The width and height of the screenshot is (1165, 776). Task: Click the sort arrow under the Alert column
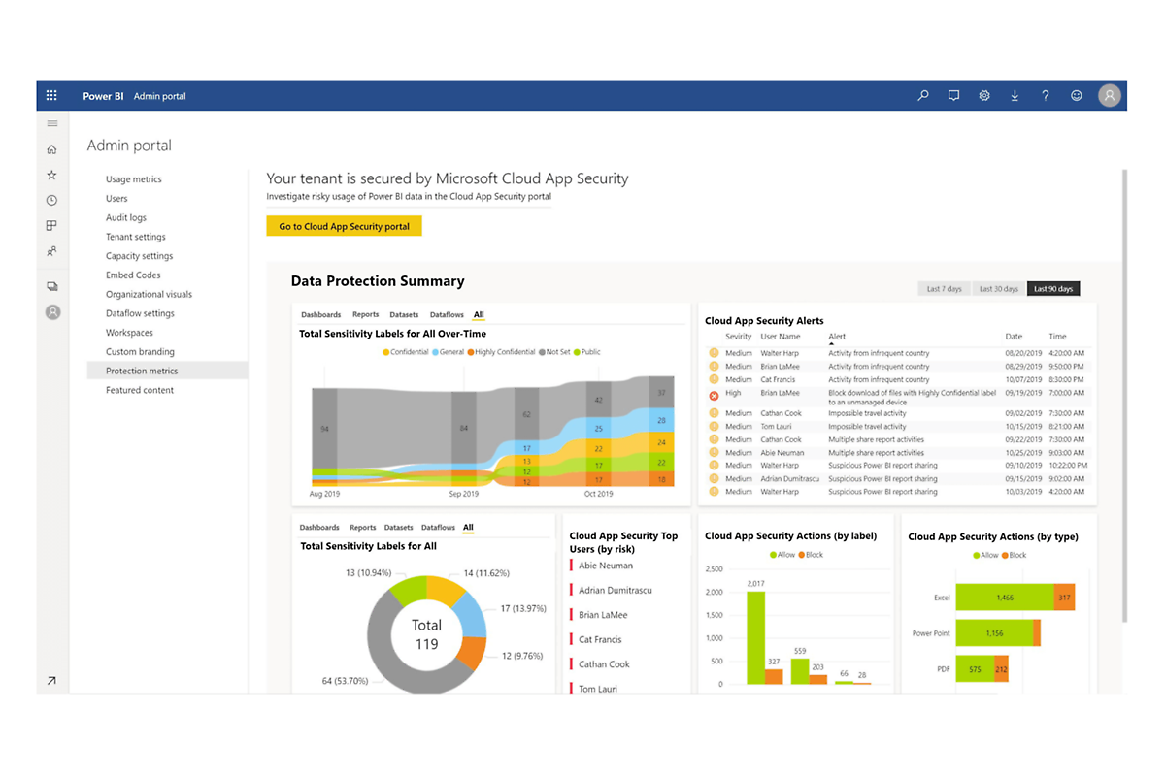[x=832, y=344]
